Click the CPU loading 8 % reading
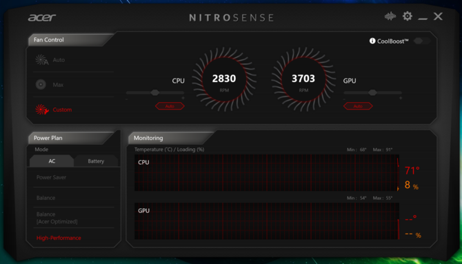The width and height of the screenshot is (462, 264). (412, 185)
